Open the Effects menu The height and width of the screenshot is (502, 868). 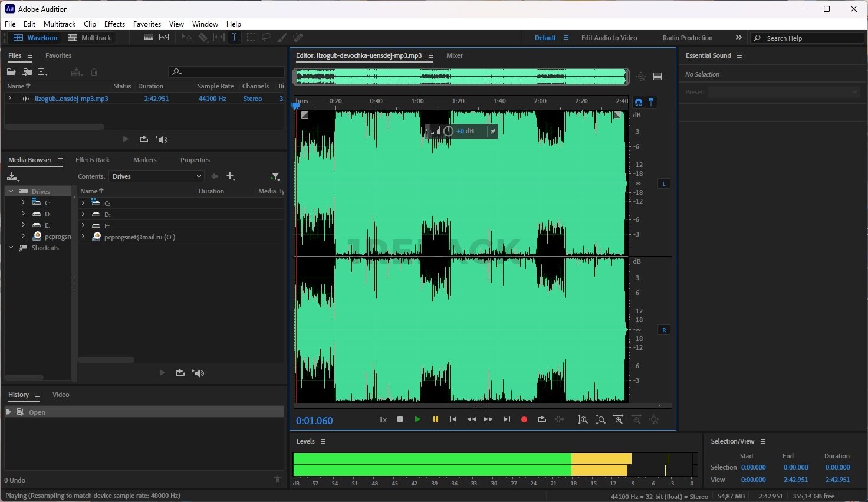[114, 24]
